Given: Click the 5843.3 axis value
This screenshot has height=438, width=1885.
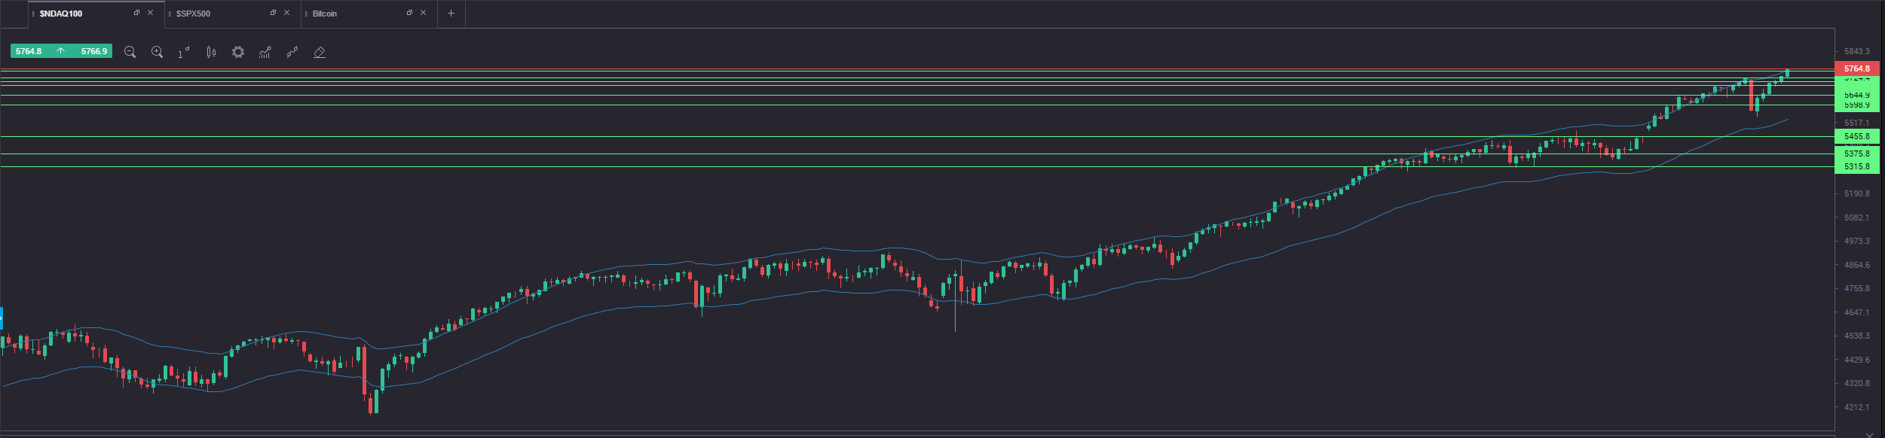Looking at the screenshot, I should (x=1856, y=51).
